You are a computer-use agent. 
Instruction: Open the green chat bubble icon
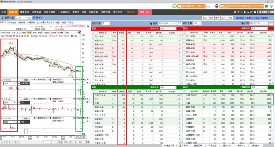267,6
